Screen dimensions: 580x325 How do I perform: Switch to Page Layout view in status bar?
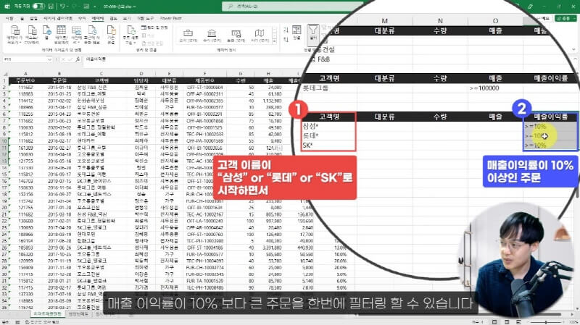(507, 322)
